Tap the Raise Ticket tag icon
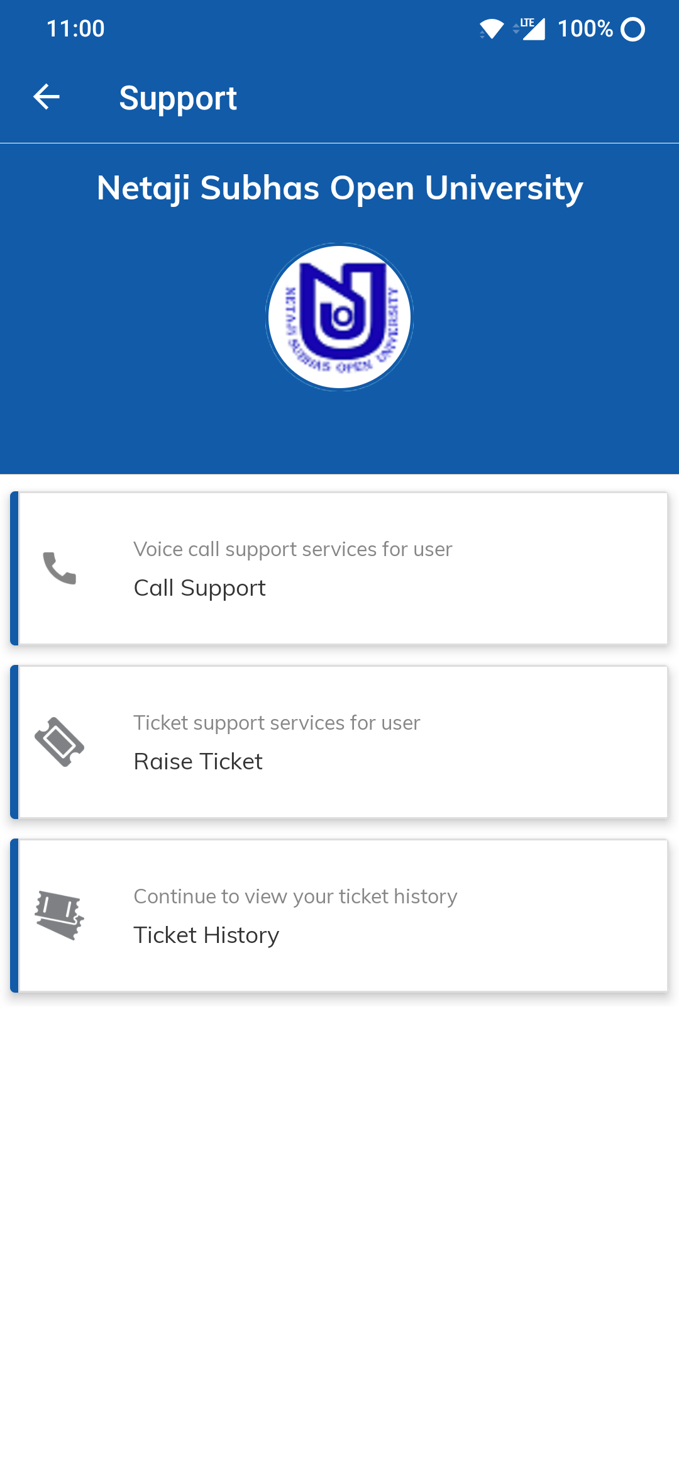This screenshot has width=679, height=1472. [60, 742]
